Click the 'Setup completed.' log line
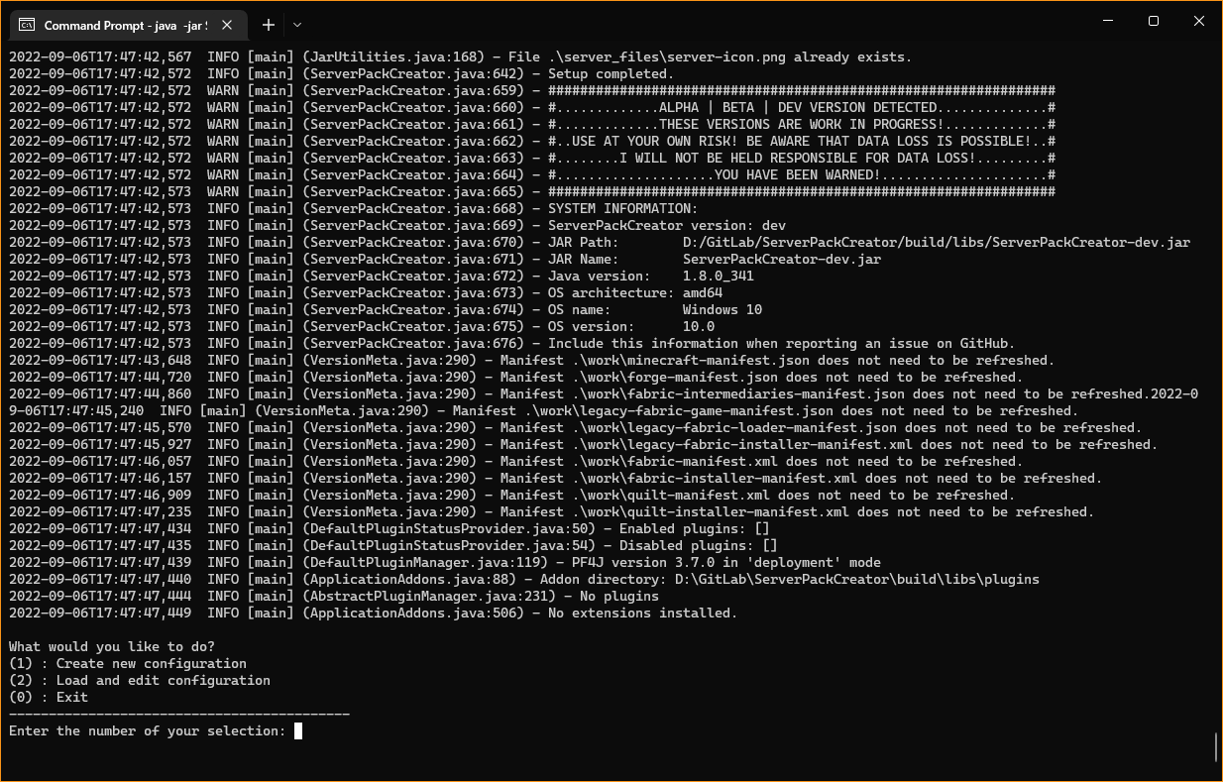 click(342, 74)
